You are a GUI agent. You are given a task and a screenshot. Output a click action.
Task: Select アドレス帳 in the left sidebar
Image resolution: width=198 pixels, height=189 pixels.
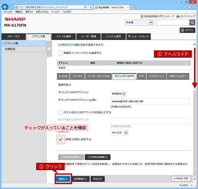click(24, 43)
